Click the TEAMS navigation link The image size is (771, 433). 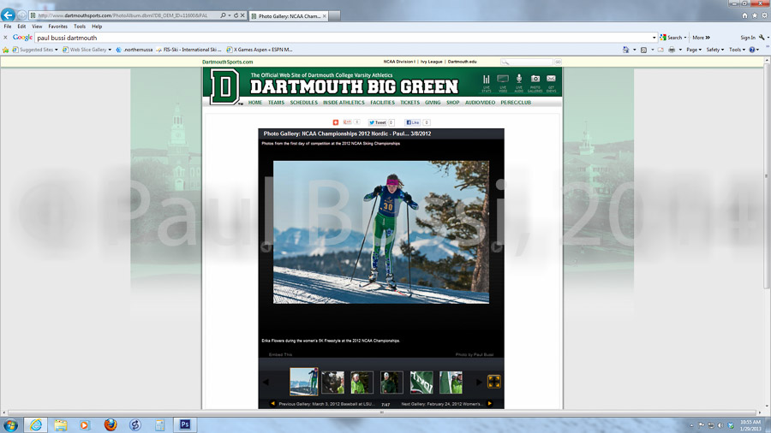(276, 103)
